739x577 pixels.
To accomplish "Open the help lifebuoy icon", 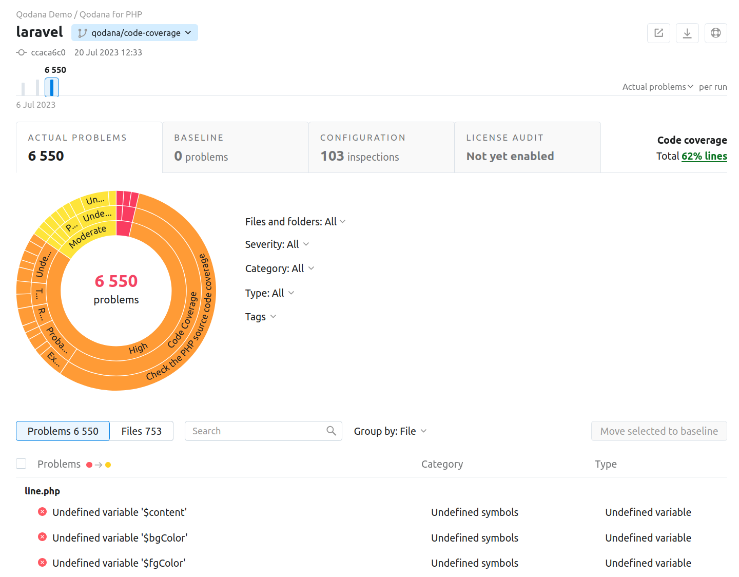I will click(x=715, y=33).
